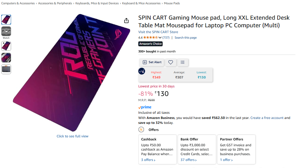Click the Prime logo
Image resolution: width=300 pixels, height=168 pixels.
pos(145,107)
